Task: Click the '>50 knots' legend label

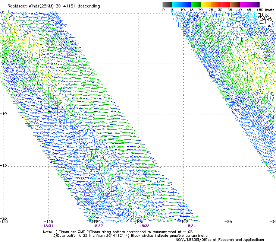Action: [265, 10]
